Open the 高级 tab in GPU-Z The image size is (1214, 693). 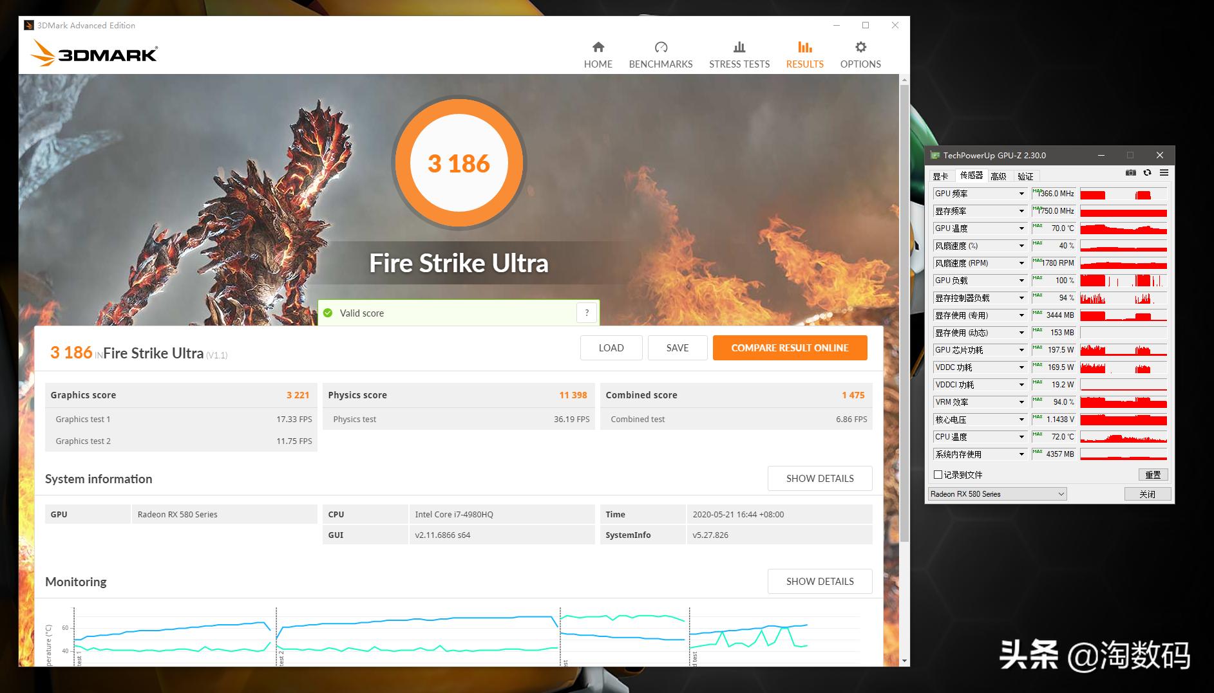click(999, 176)
